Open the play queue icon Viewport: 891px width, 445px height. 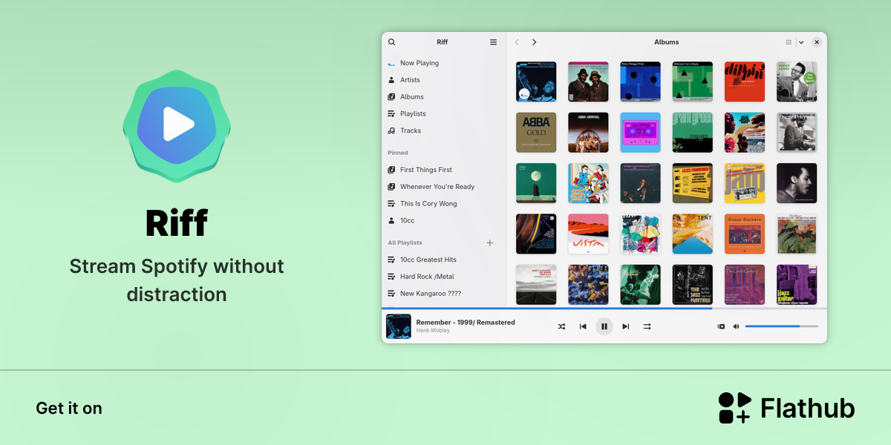click(x=721, y=326)
